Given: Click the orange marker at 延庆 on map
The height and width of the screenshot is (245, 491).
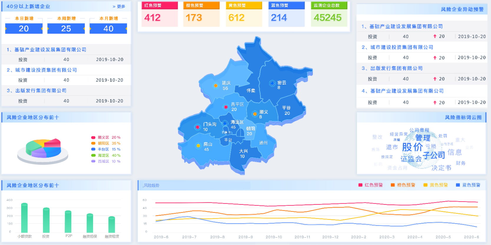Looking at the screenshot, I should pos(216,86).
